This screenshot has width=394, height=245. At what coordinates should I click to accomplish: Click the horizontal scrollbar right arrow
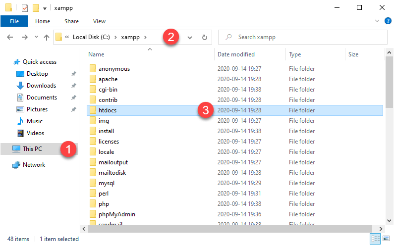click(381, 229)
